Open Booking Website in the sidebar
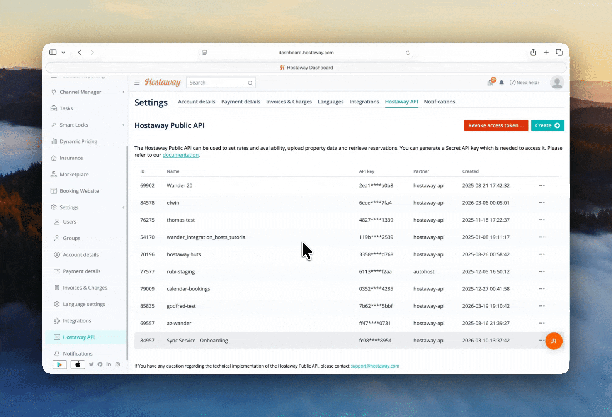 tap(79, 191)
